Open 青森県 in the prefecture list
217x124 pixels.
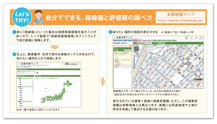(21, 88)
